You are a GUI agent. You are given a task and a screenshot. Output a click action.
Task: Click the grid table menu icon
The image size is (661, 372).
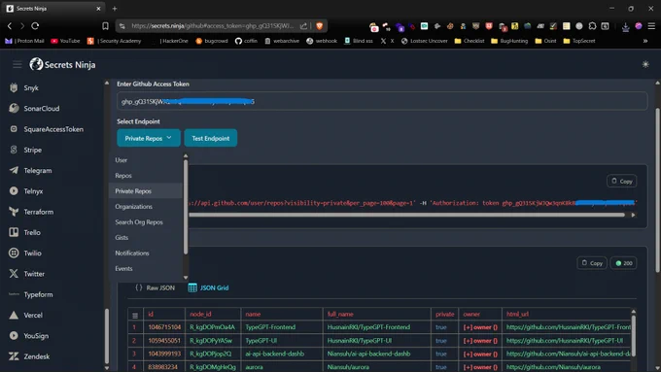click(x=135, y=315)
